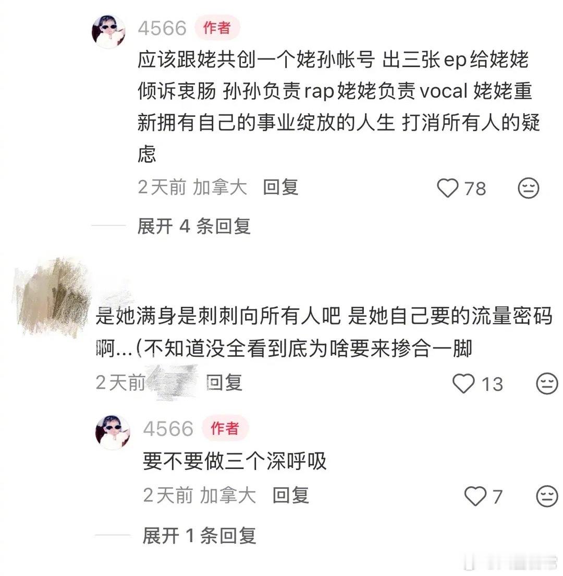Open 4566 avatar on the bottom reply
563x576 pixels.
113,432
